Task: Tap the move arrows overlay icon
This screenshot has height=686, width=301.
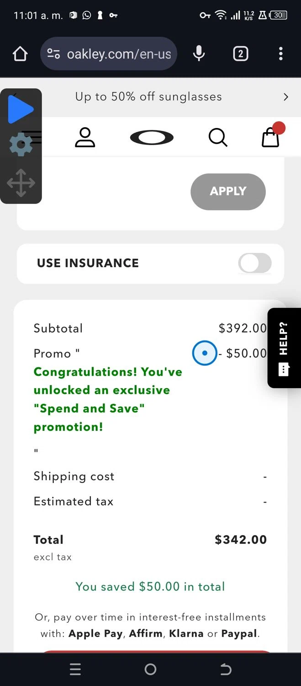Action: [x=21, y=183]
